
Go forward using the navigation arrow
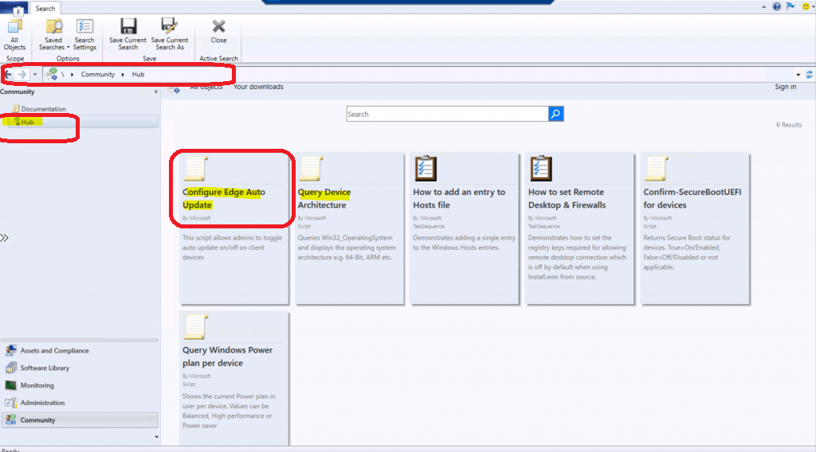[22, 74]
